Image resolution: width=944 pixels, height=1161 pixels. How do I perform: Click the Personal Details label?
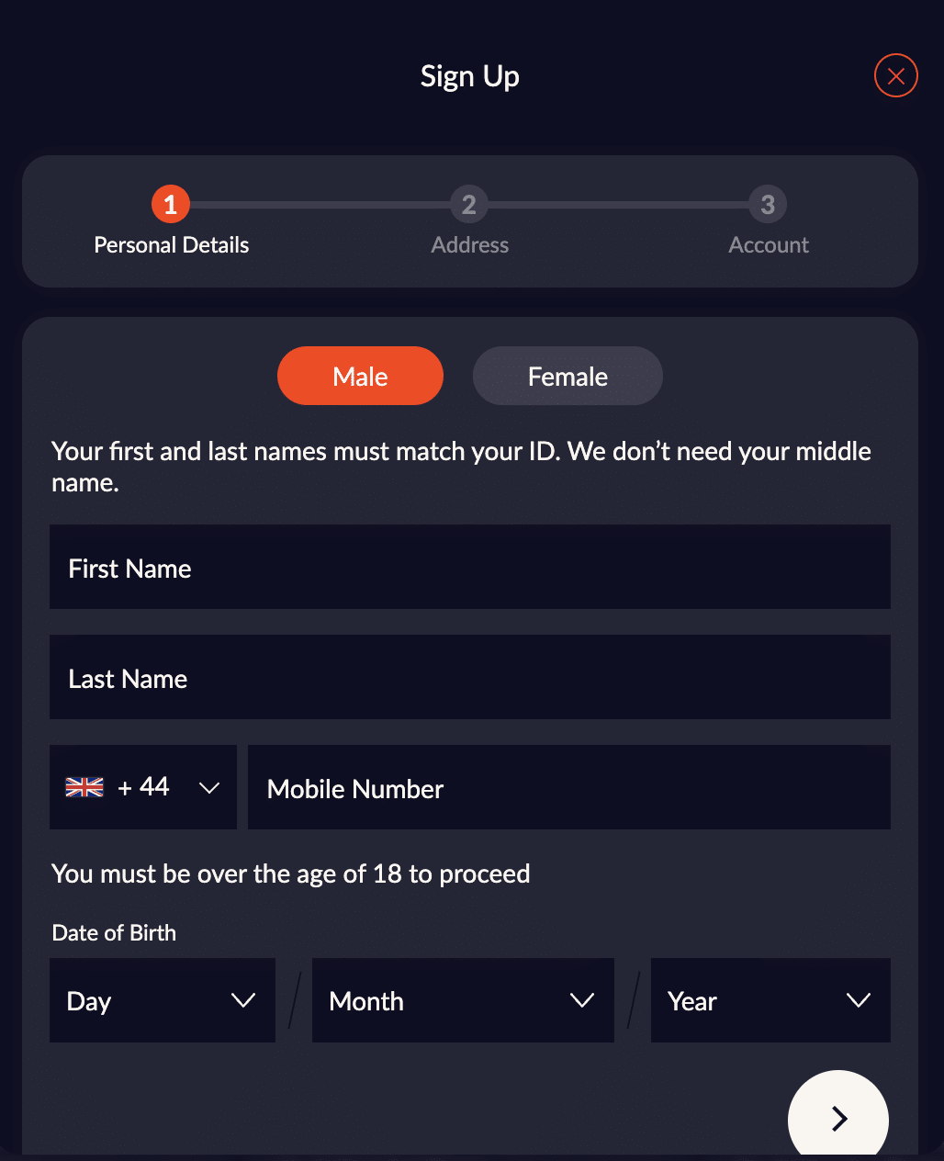click(171, 244)
